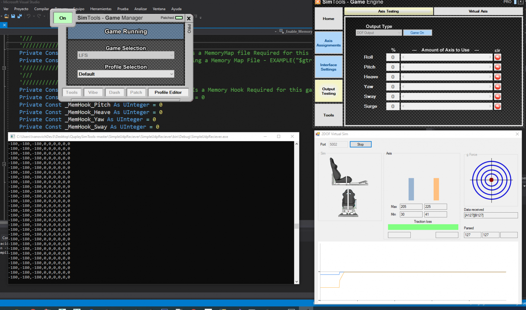526x310 pixels.
Task: Toggle the Game On button
Action: [417, 33]
